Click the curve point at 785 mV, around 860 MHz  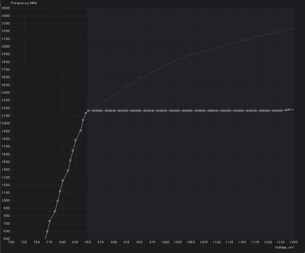point(55,211)
